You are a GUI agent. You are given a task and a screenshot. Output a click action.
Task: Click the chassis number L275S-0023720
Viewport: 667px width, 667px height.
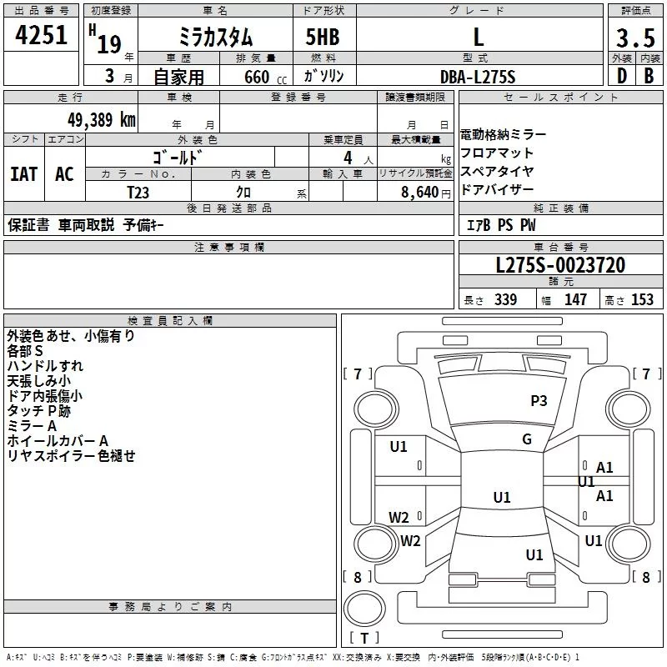pyautogui.click(x=560, y=265)
